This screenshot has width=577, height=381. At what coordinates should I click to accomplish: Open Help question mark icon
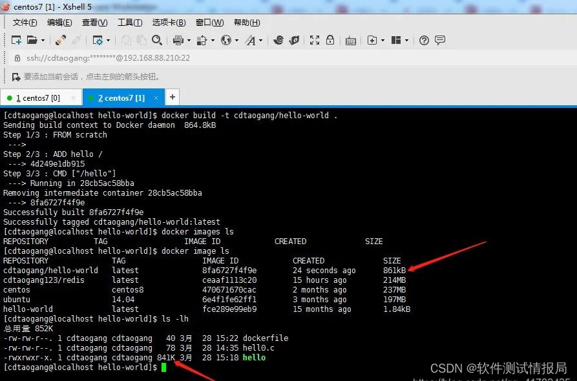coord(424,41)
